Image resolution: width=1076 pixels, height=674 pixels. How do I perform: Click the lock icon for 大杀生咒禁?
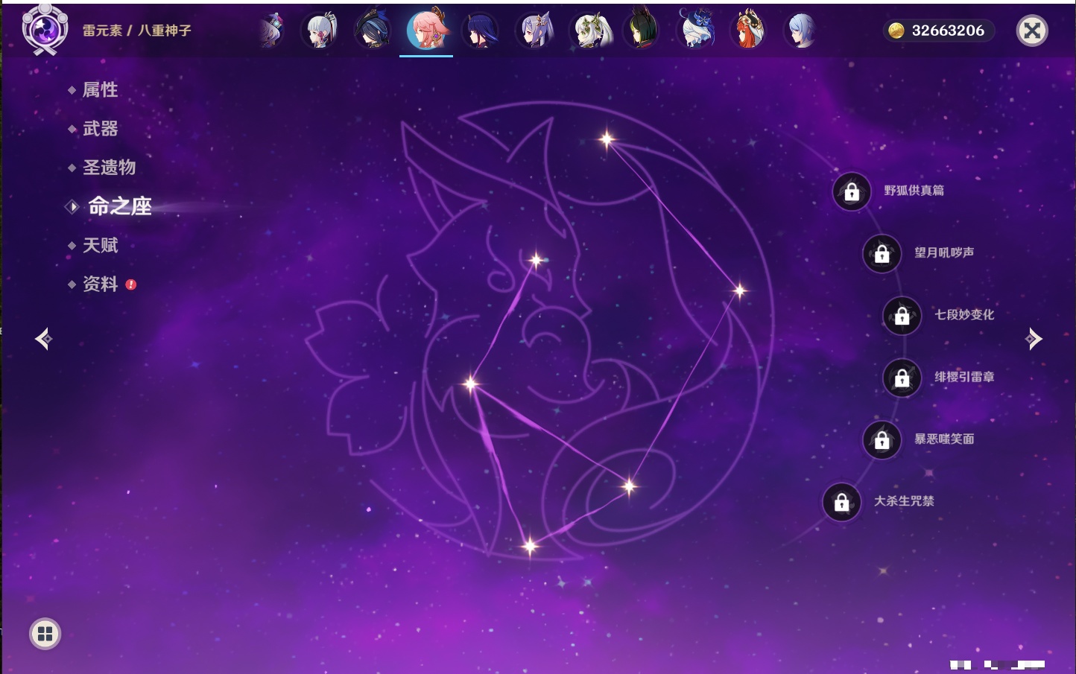pyautogui.click(x=841, y=502)
